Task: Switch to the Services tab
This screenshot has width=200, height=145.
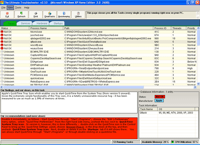Action: (x=25, y=23)
